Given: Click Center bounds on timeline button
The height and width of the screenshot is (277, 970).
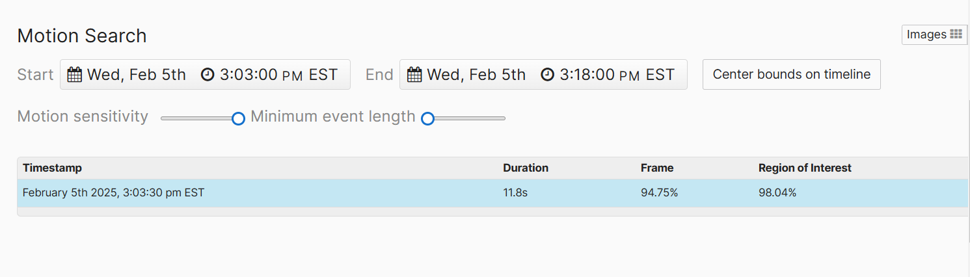Looking at the screenshot, I should pyautogui.click(x=792, y=75).
